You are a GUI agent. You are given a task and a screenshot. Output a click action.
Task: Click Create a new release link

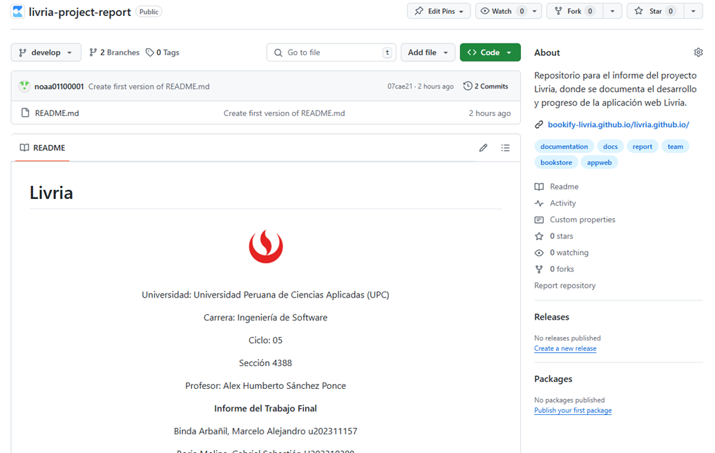tap(565, 348)
